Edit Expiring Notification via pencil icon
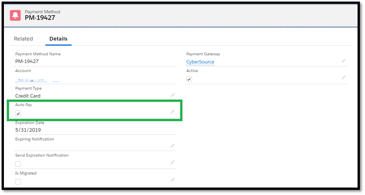The image size is (365, 195). (x=173, y=146)
